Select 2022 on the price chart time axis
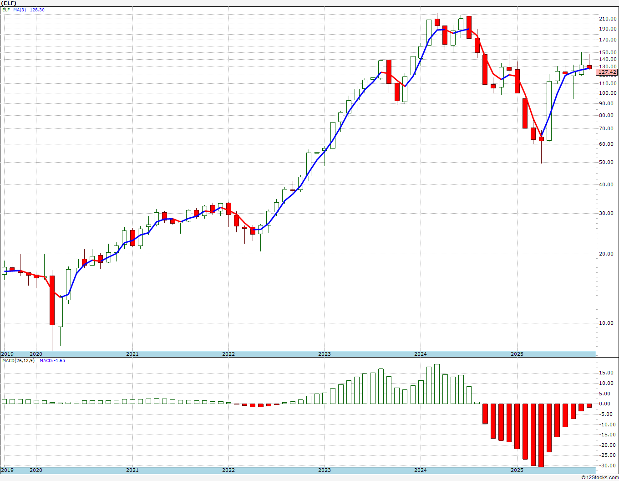Viewport: 619px width, 481px height. coord(228,354)
